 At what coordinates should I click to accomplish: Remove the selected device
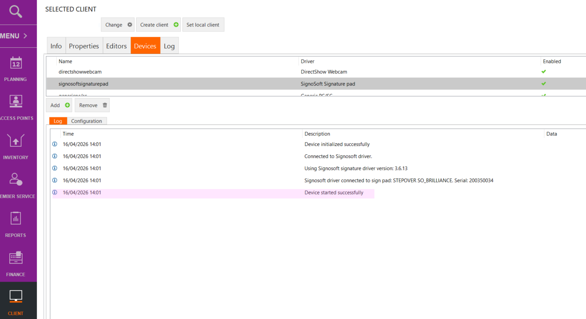click(x=92, y=105)
